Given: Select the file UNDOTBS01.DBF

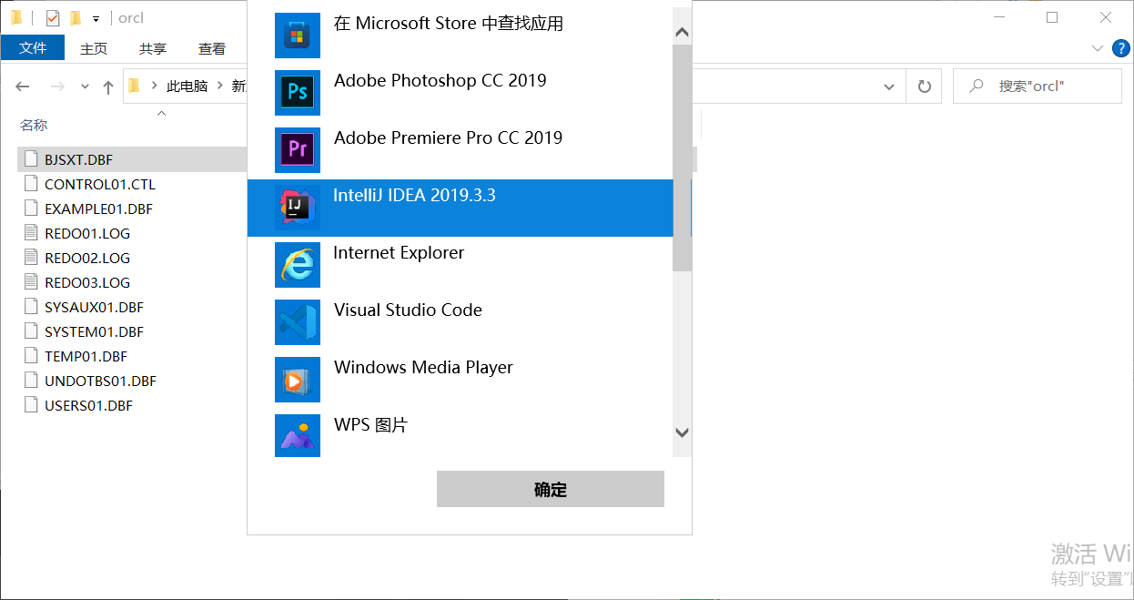Looking at the screenshot, I should click(x=100, y=381).
